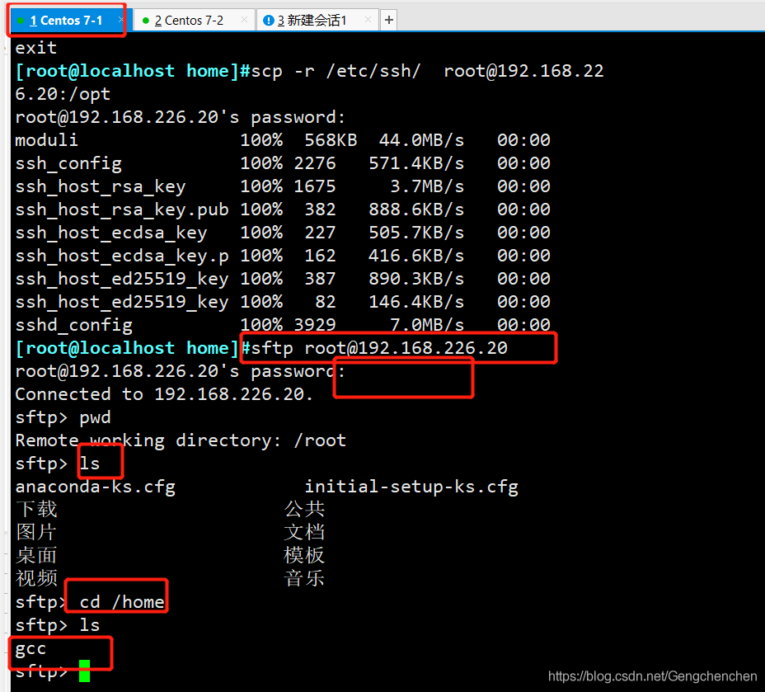765x692 pixels.
Task: Click the 'ssh_config' transfer row
Action: tap(283, 163)
